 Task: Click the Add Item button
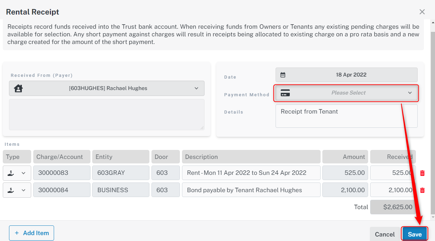(32, 233)
